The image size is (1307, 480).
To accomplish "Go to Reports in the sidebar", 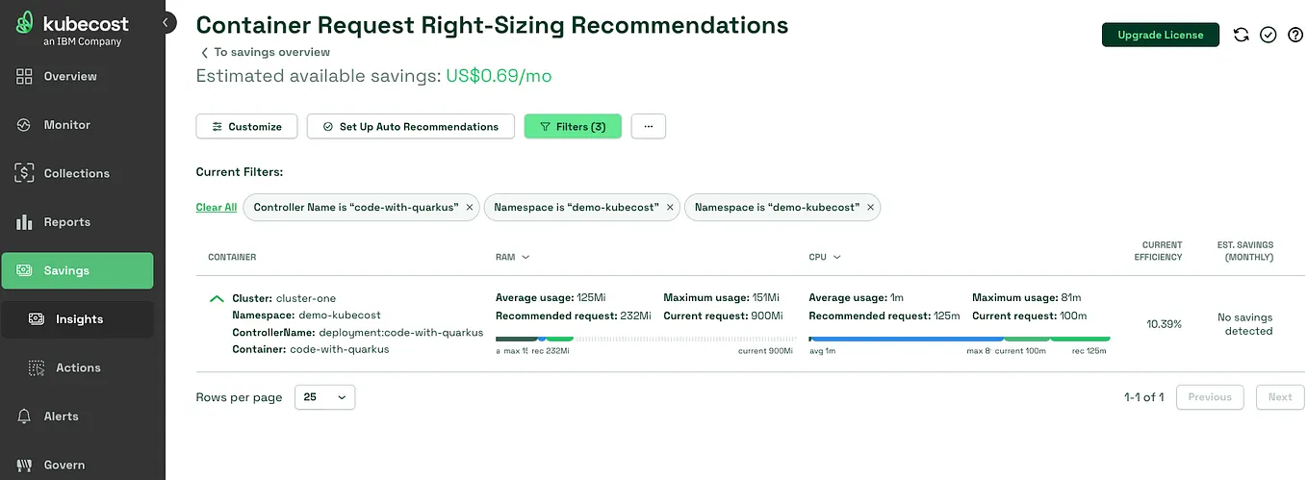I will coord(66,222).
